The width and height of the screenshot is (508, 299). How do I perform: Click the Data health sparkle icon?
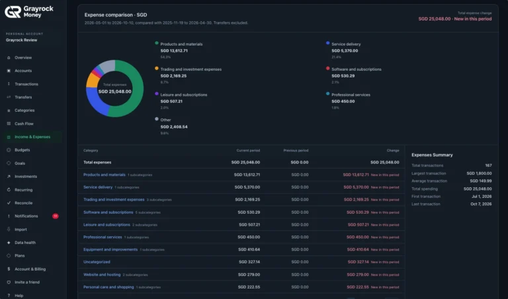[9, 243]
